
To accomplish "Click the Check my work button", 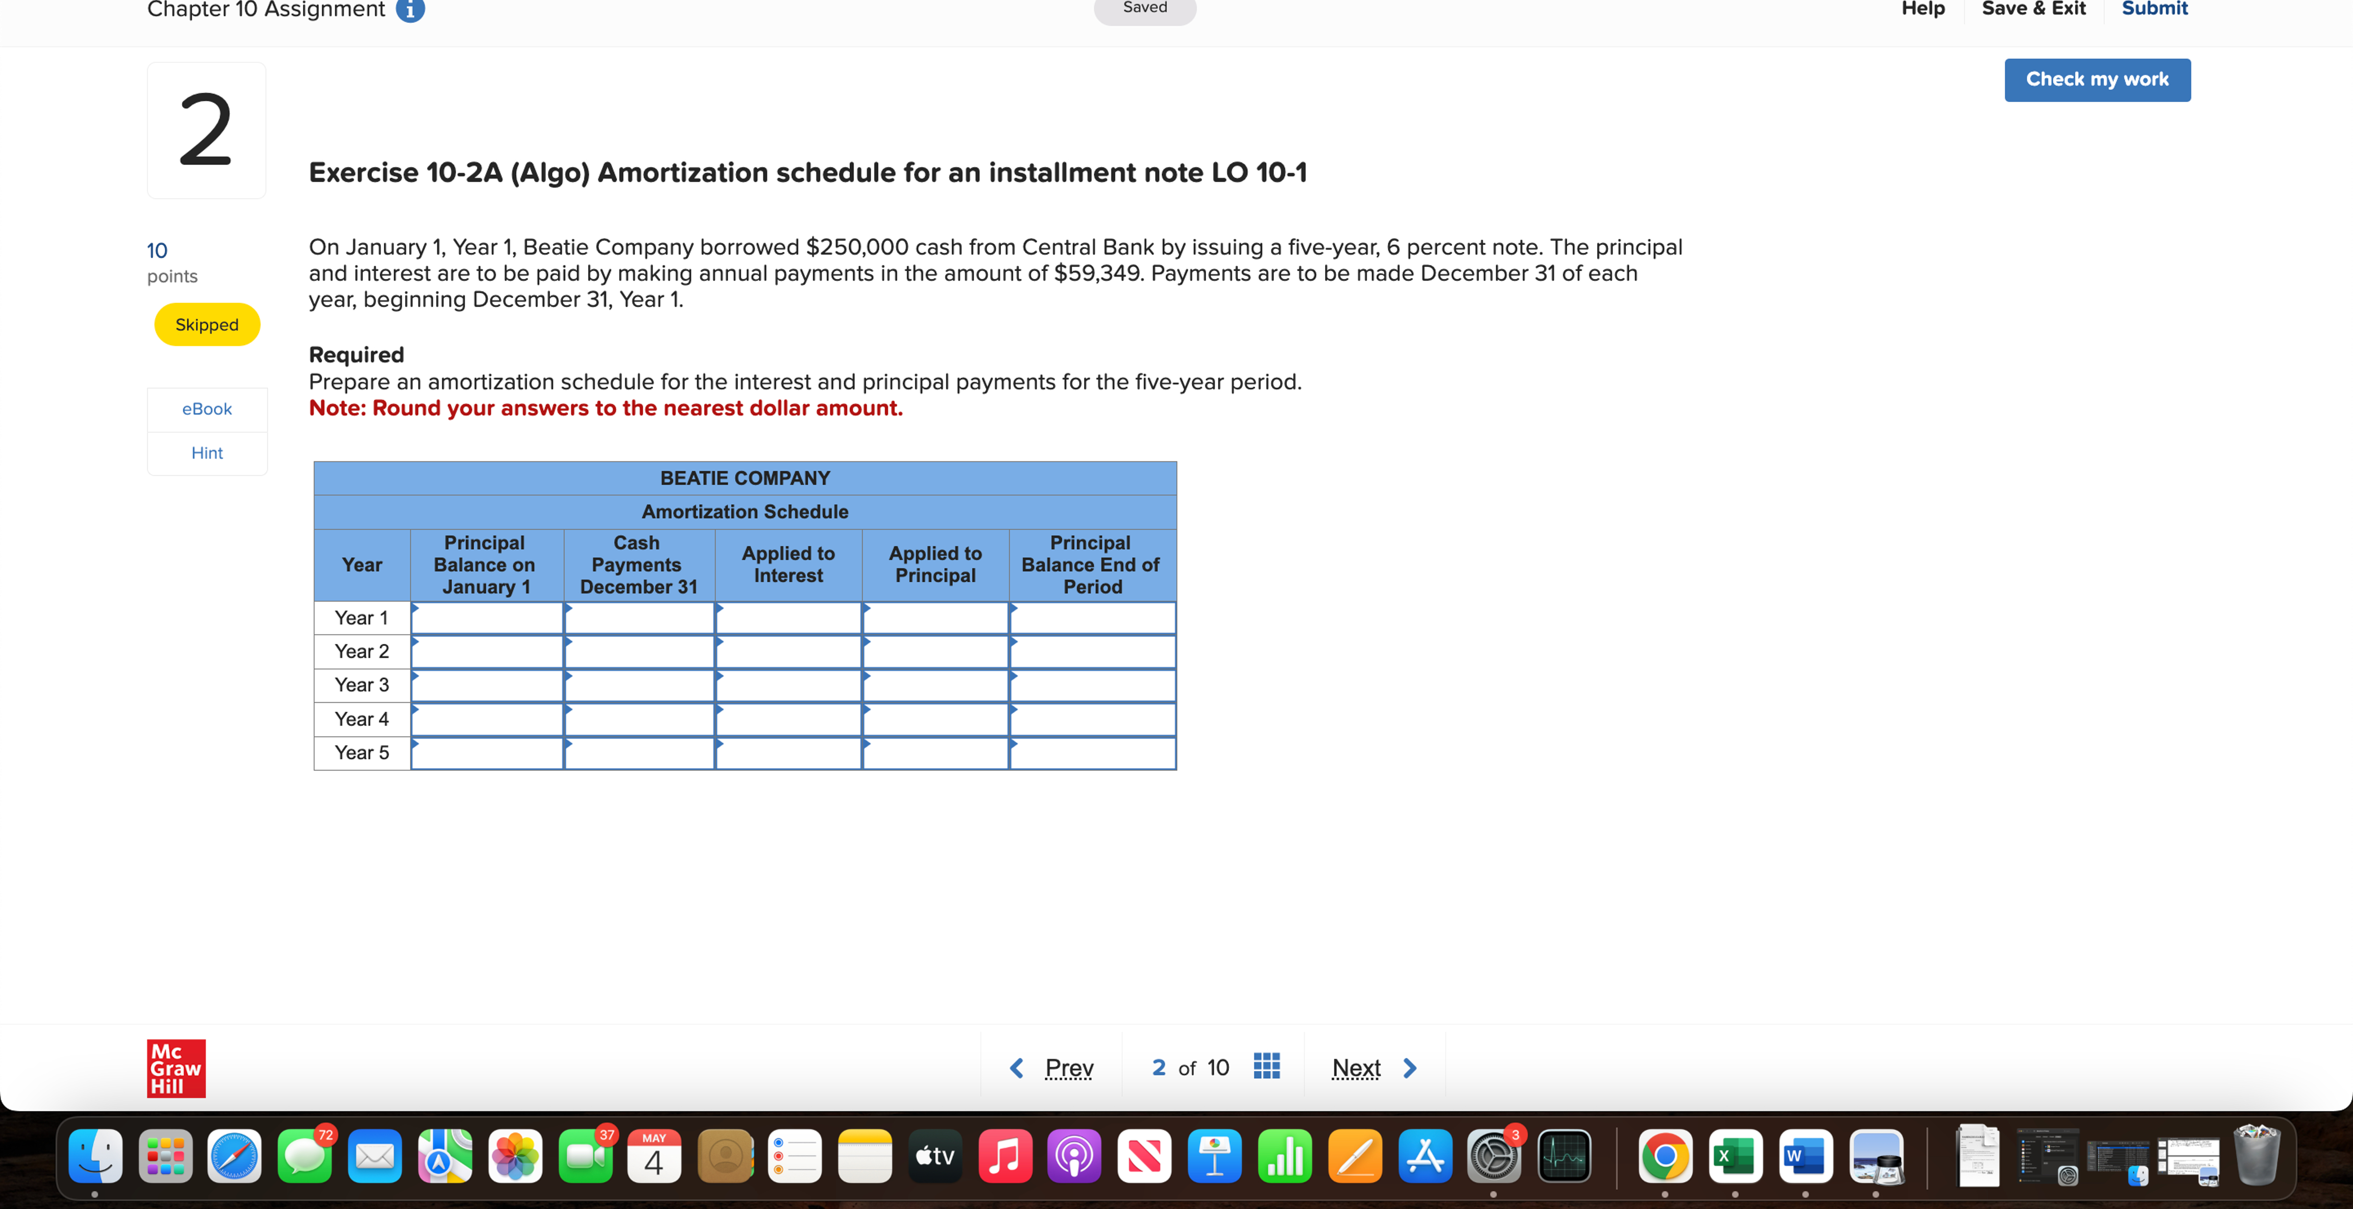I will click(x=2097, y=80).
